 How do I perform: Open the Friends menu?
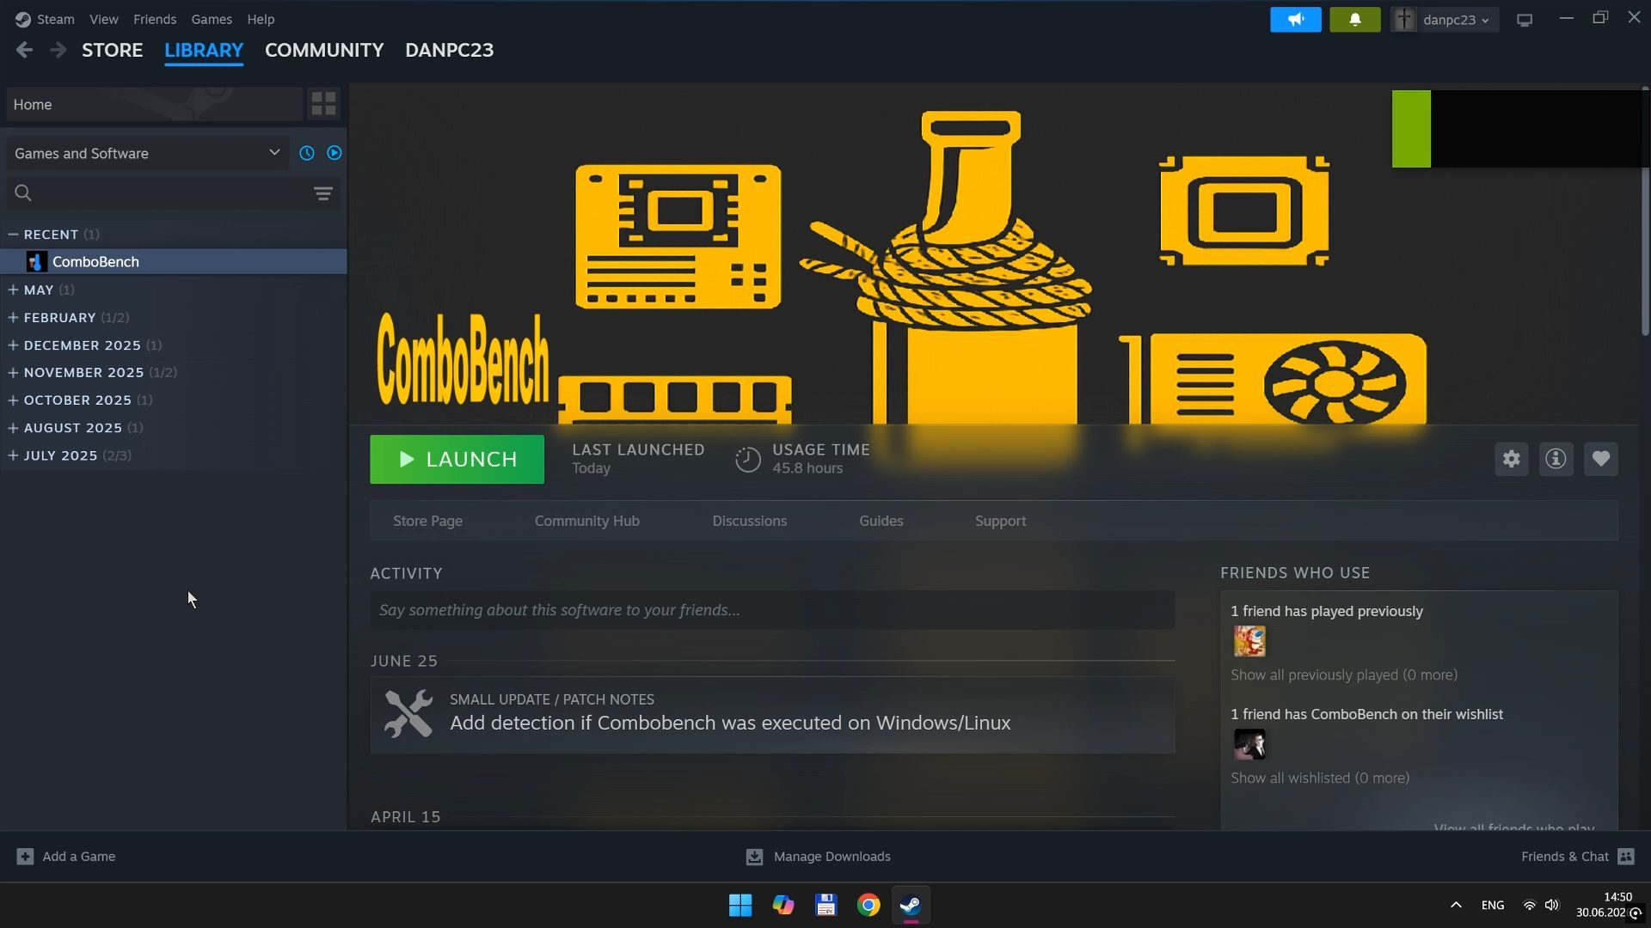point(155,19)
